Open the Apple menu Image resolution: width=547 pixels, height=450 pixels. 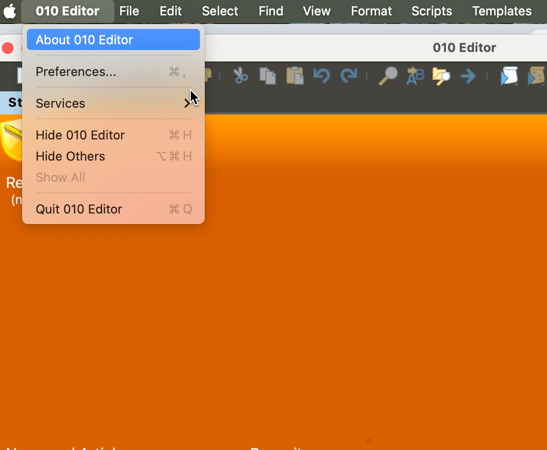[10, 11]
